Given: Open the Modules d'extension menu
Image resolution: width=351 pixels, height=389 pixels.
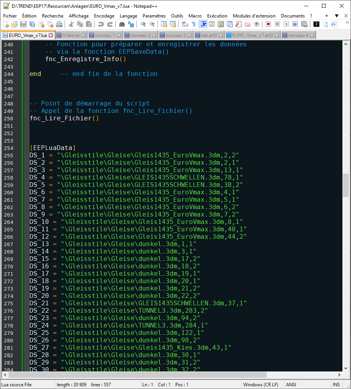Looking at the screenshot, I should tap(254, 16).
